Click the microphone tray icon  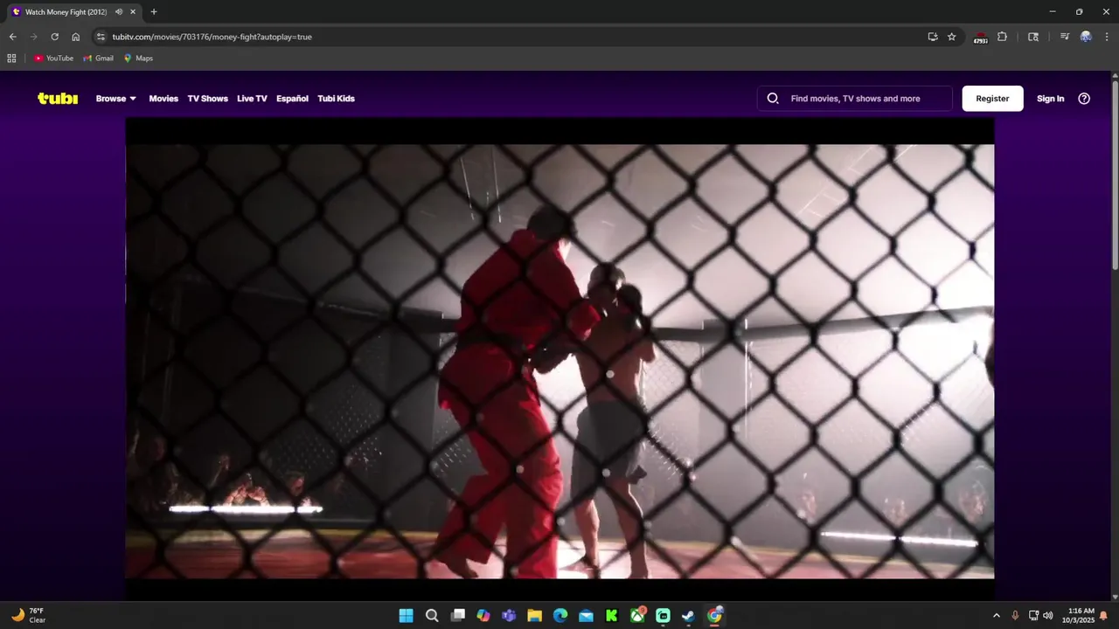(x=1015, y=615)
